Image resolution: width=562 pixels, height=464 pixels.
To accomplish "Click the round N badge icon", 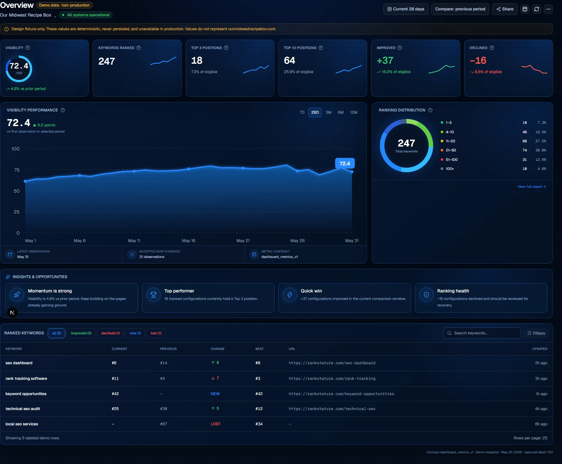I will 12,313.
